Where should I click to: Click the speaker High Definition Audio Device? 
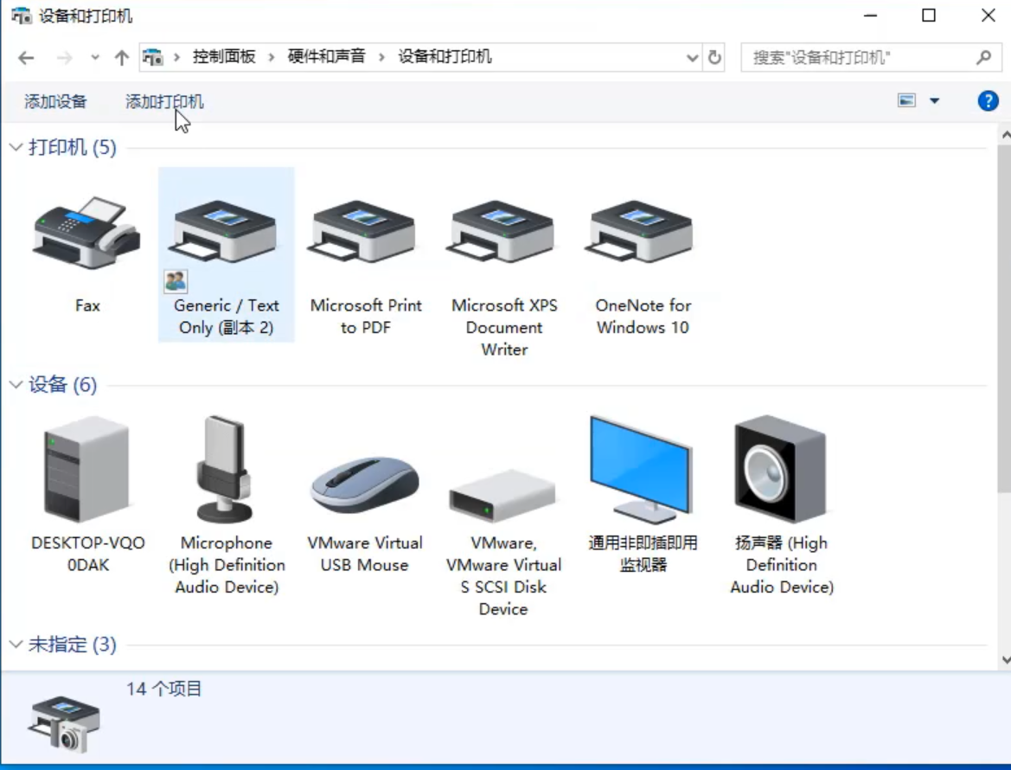(x=781, y=472)
